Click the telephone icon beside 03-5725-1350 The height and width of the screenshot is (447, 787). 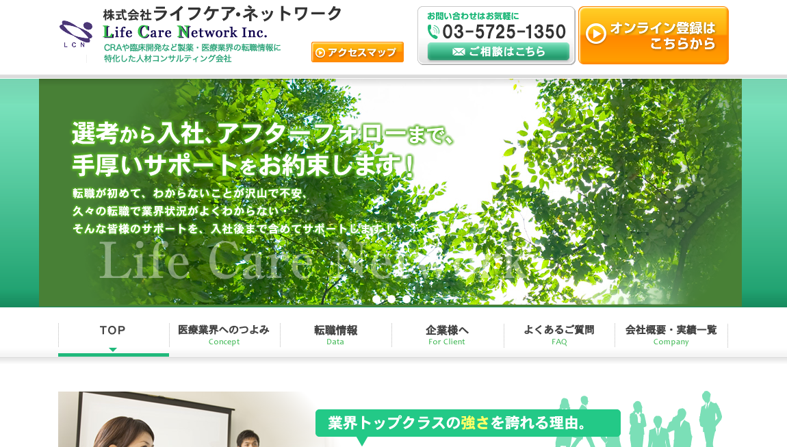pos(433,31)
